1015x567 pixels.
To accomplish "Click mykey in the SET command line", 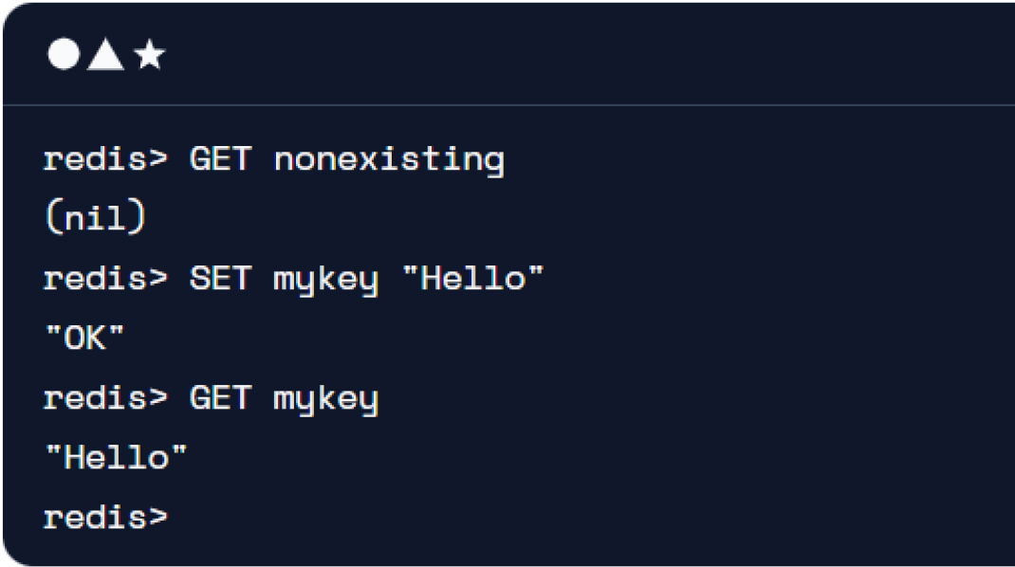I will tap(325, 281).
